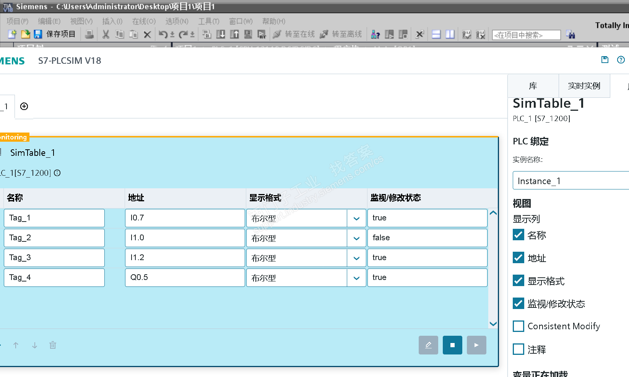The image size is (629, 377).
Task: Move the selected row down with the arrow
Action: click(34, 345)
